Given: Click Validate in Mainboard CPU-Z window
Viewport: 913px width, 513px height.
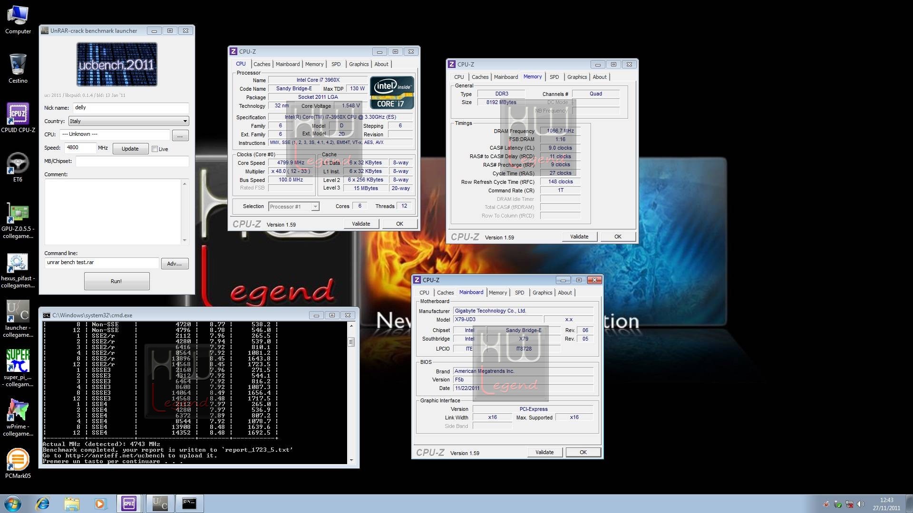Looking at the screenshot, I should (x=544, y=452).
